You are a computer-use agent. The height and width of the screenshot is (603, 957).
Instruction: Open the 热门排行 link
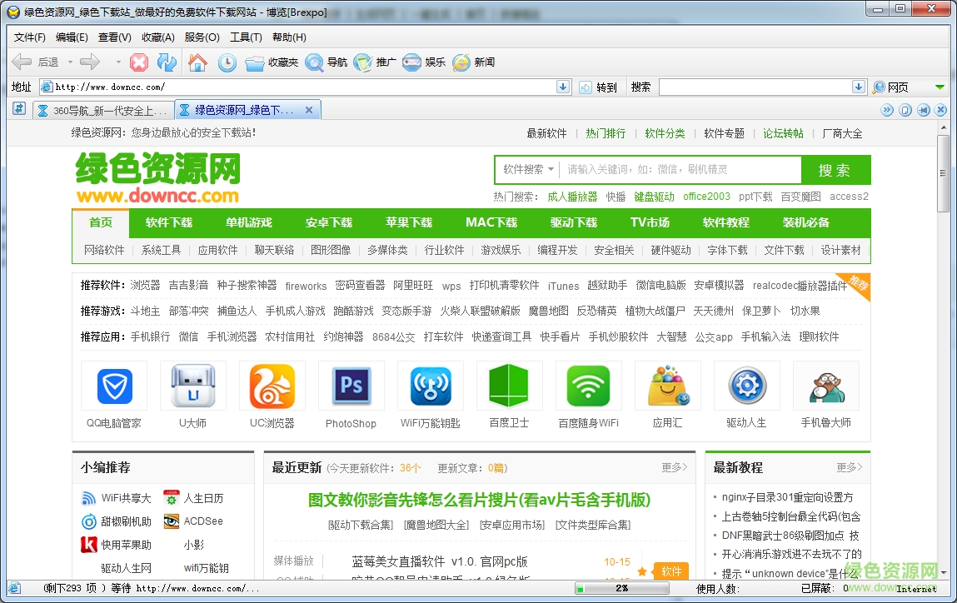point(605,132)
